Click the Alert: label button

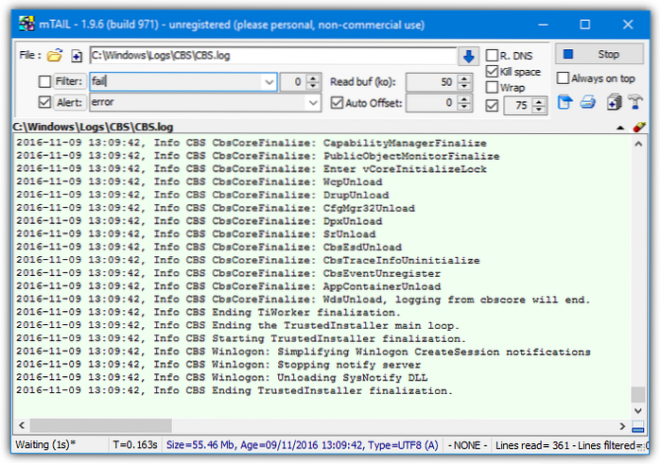coord(69,102)
